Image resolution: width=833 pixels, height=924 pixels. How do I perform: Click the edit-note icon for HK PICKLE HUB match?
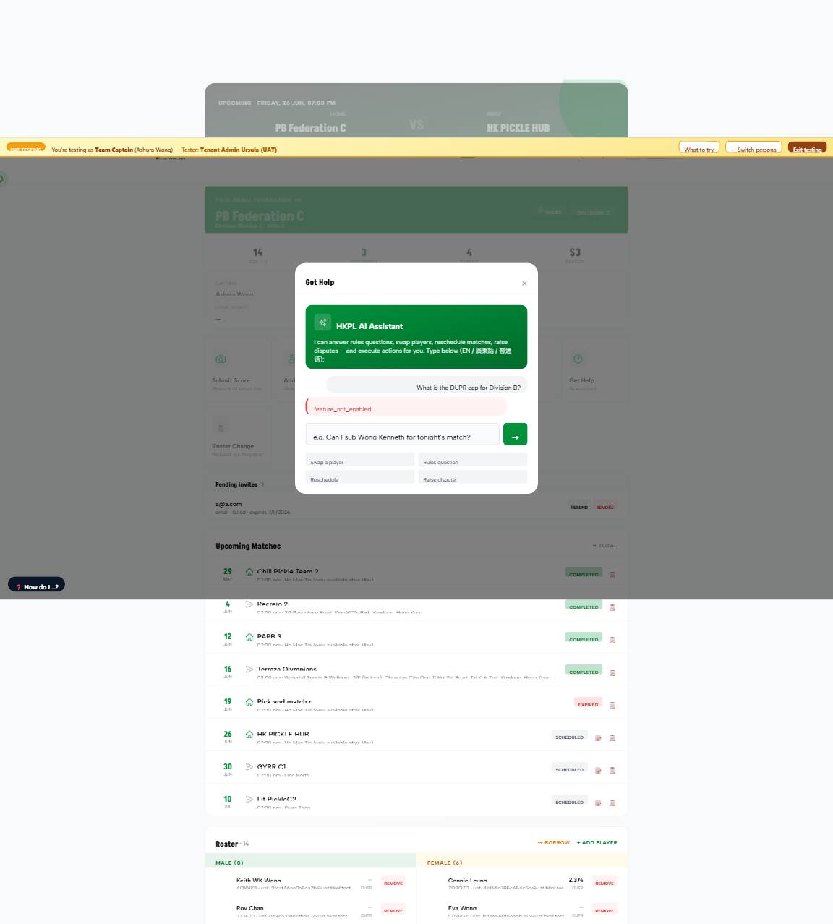point(598,737)
